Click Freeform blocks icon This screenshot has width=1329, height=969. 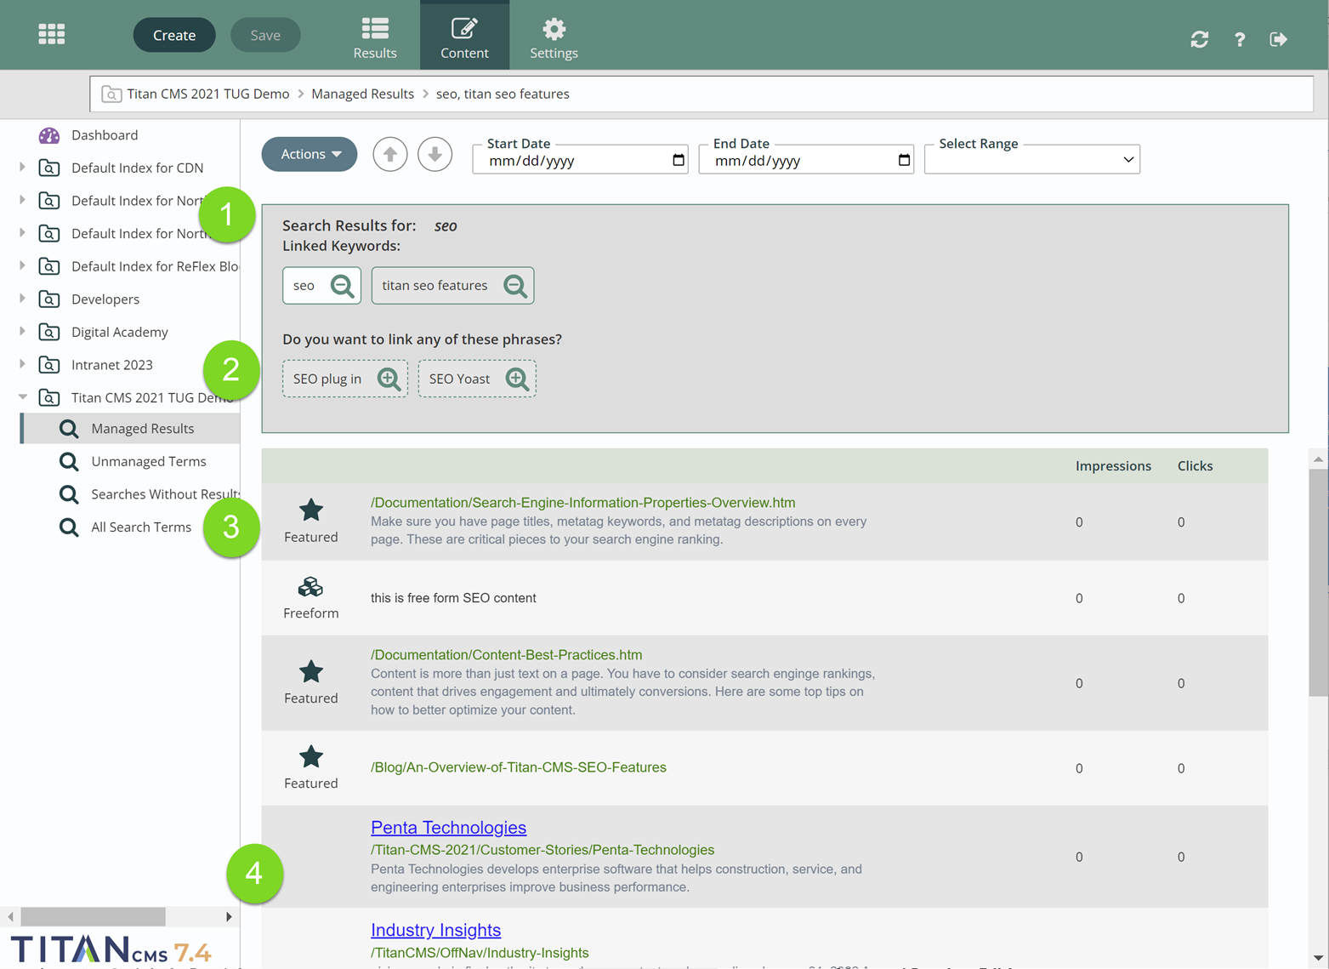tap(310, 587)
